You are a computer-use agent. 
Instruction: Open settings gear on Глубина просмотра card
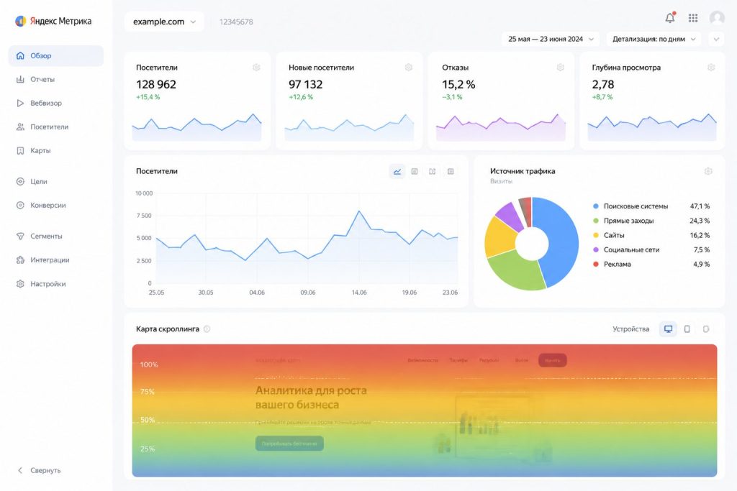coord(711,68)
